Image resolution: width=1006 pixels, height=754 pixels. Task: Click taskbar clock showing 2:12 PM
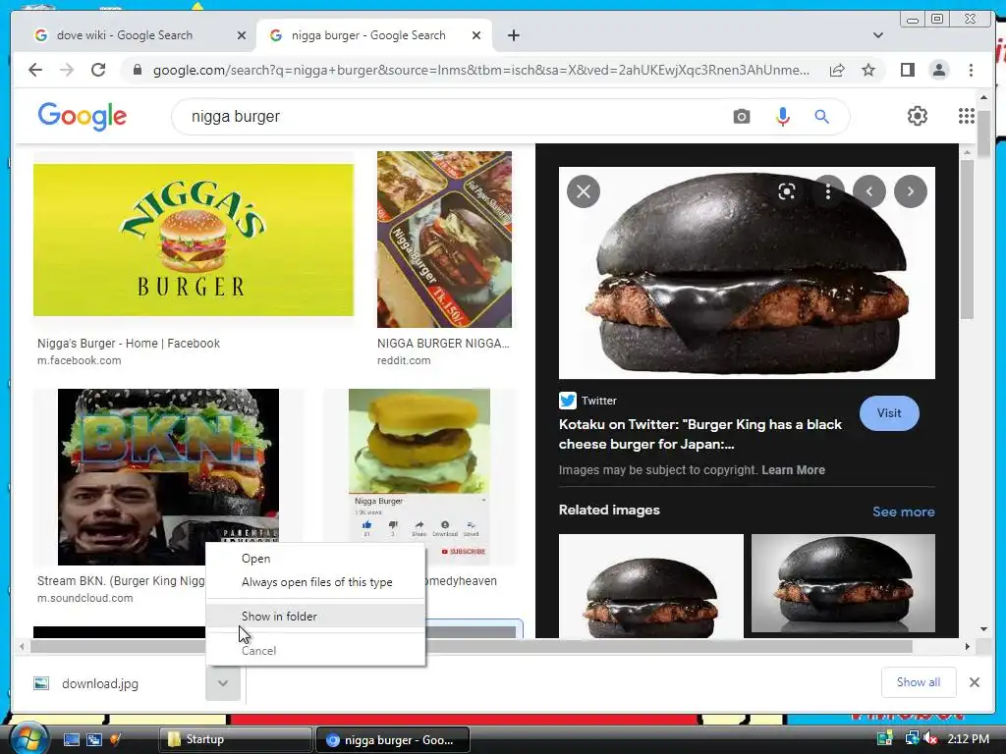pos(968,738)
